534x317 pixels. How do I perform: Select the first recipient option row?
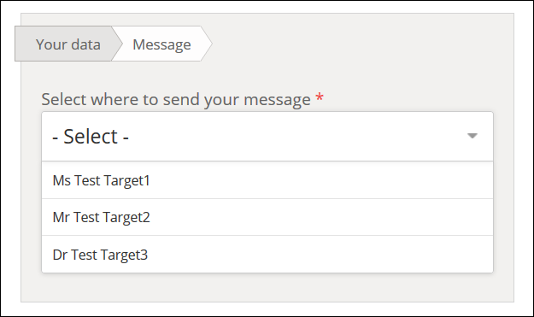point(267,180)
